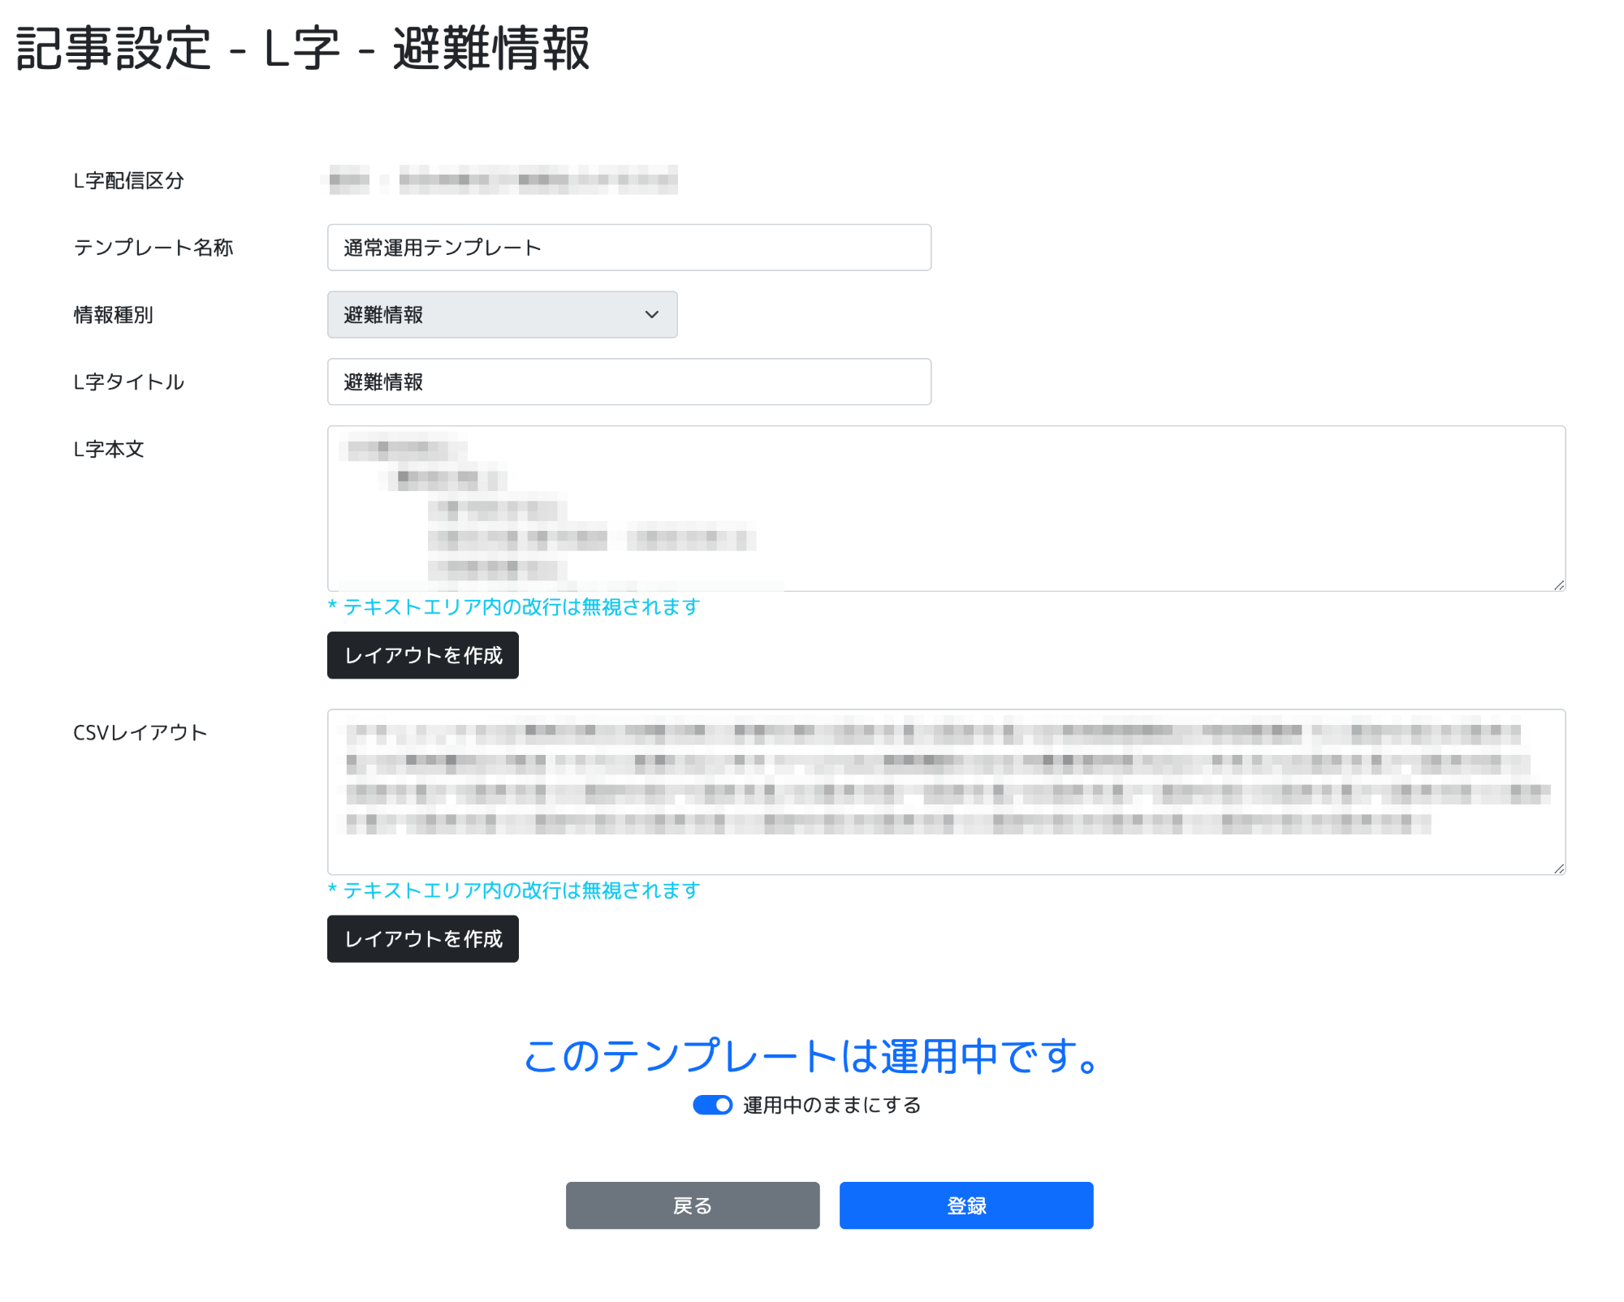The width and height of the screenshot is (1624, 1302).
Task: Click inside the CSVレイアウト text area
Action: pos(945,791)
